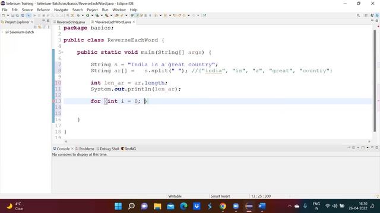Open the Refactor menu
This screenshot has width=380, height=213.
(43, 9)
